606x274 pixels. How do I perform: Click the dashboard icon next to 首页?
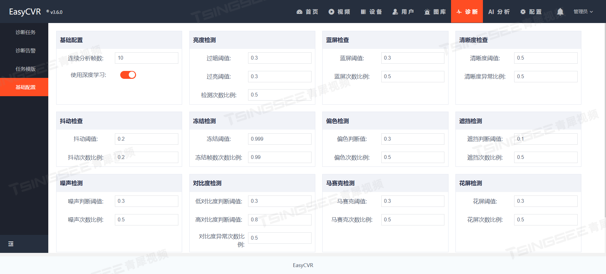pos(300,12)
